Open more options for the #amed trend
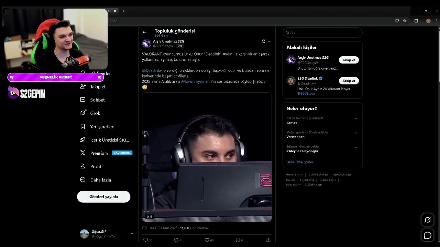This screenshot has width=440, height=247. click(x=356, y=119)
